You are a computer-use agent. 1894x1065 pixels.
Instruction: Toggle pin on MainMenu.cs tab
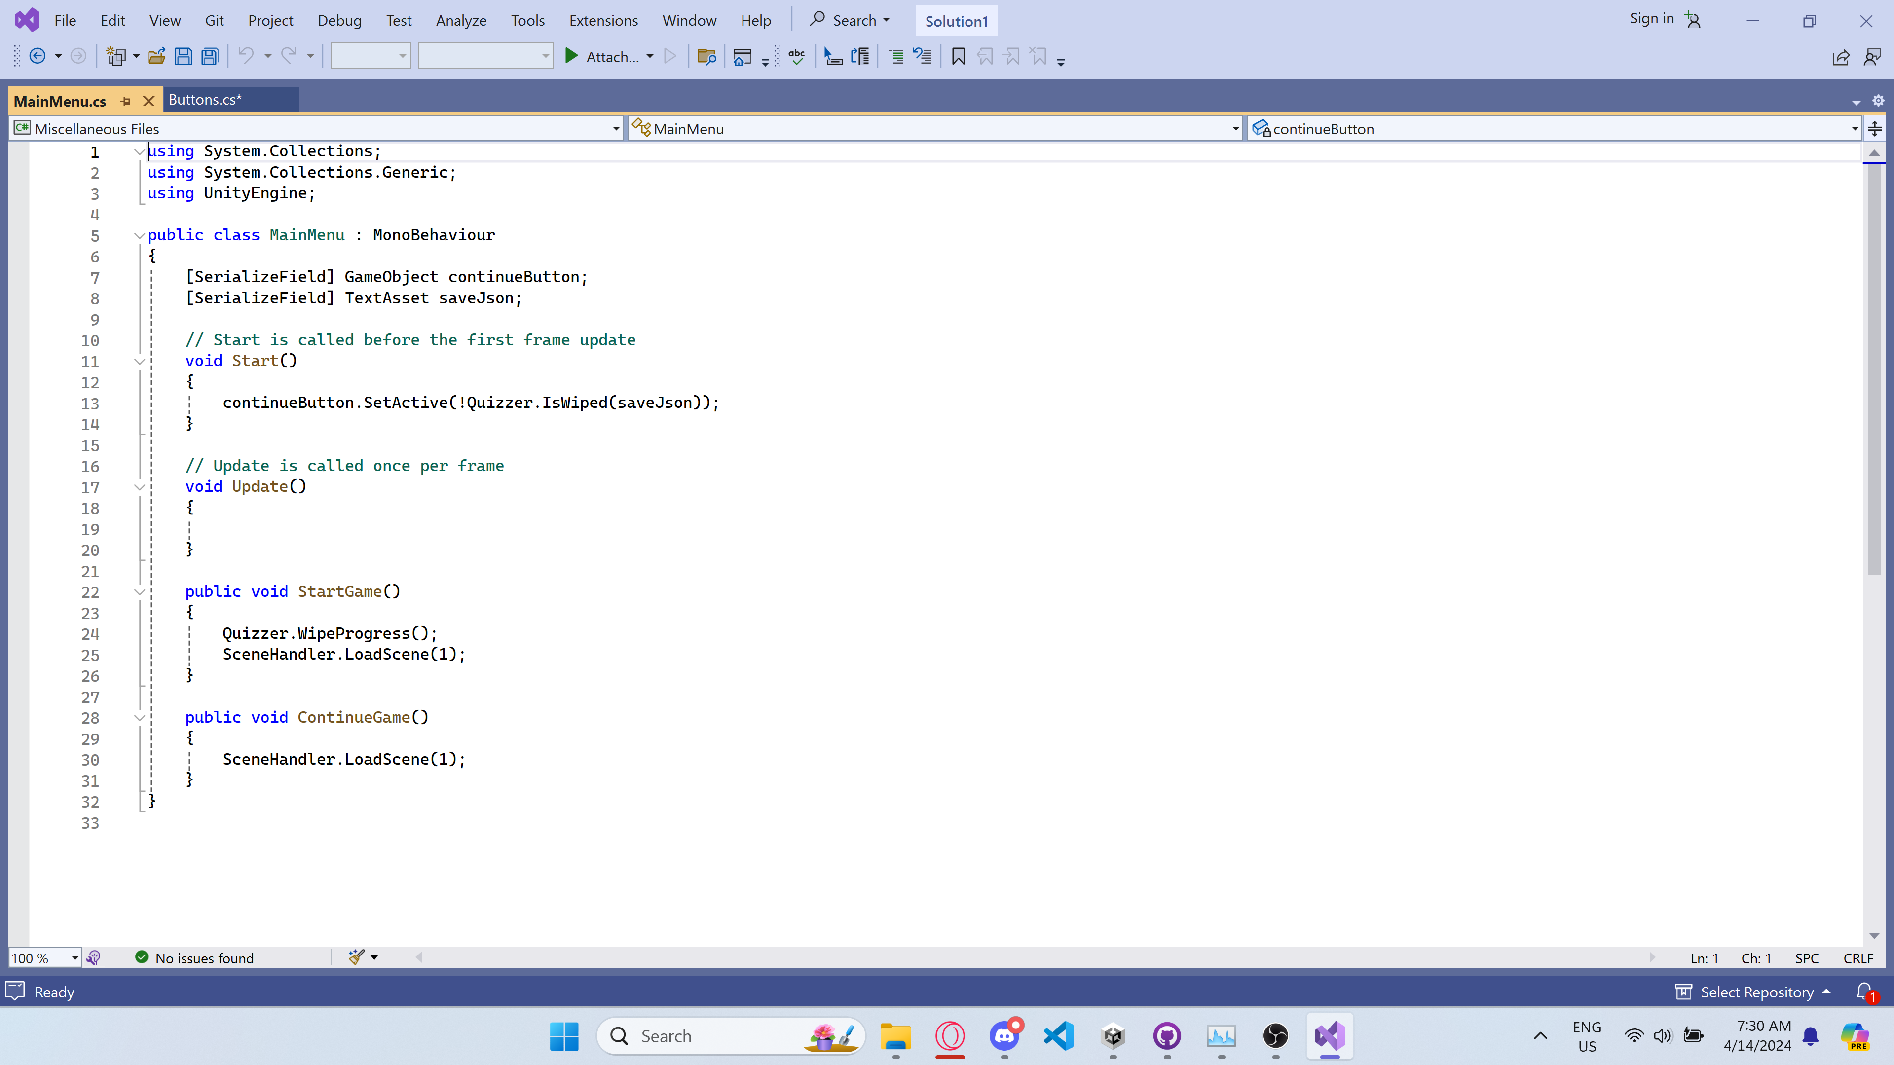pyautogui.click(x=125, y=102)
